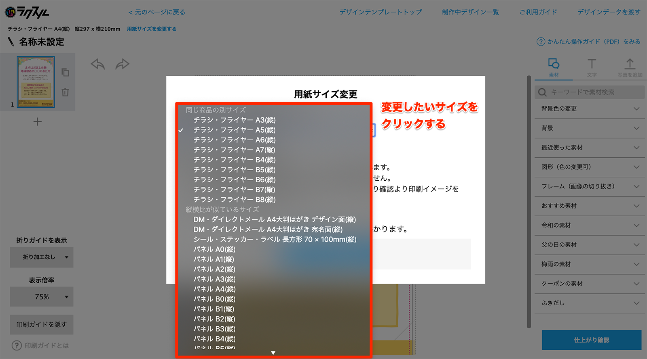
Task: Open the 素材 materials tab
Action: click(x=554, y=68)
